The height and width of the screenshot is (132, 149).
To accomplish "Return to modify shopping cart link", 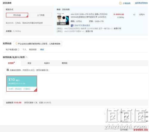I will [x=141, y=3].
